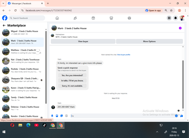Open the account profile picture menu

coord(182,18)
